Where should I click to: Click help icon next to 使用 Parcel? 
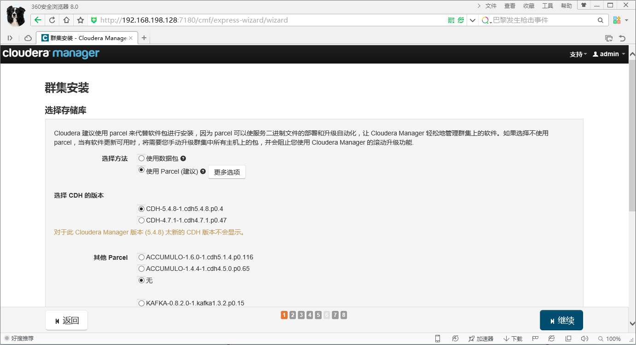point(203,171)
